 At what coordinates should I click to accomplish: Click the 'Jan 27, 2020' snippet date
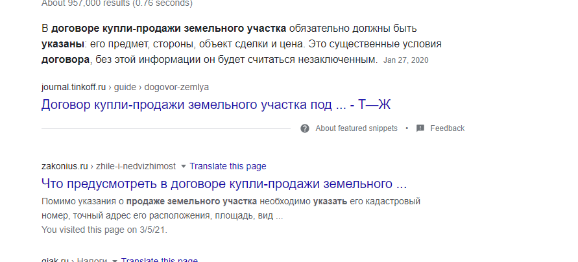click(406, 60)
